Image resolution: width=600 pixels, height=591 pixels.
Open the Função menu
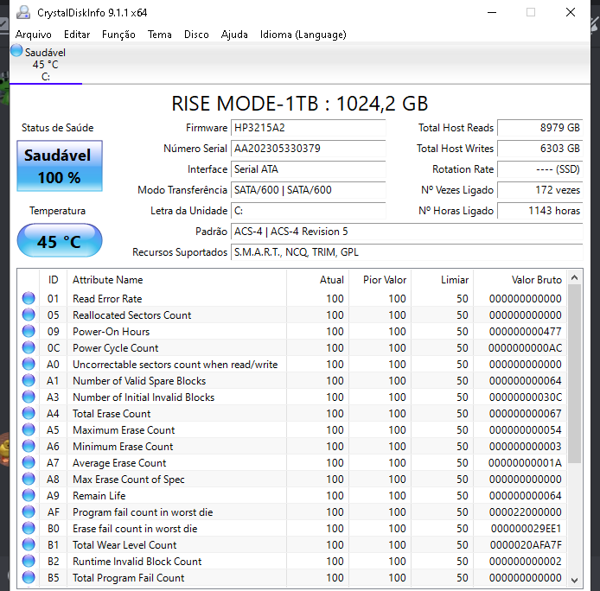click(x=118, y=35)
